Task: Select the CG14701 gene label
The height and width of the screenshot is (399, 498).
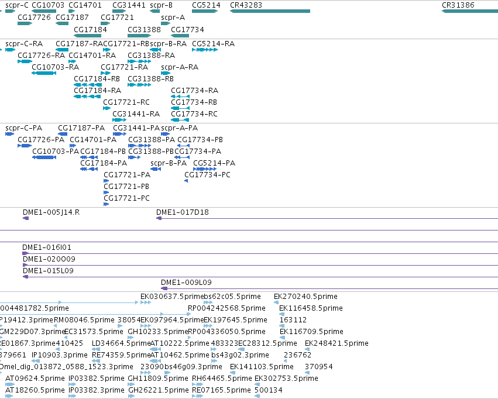Action: [85, 5]
